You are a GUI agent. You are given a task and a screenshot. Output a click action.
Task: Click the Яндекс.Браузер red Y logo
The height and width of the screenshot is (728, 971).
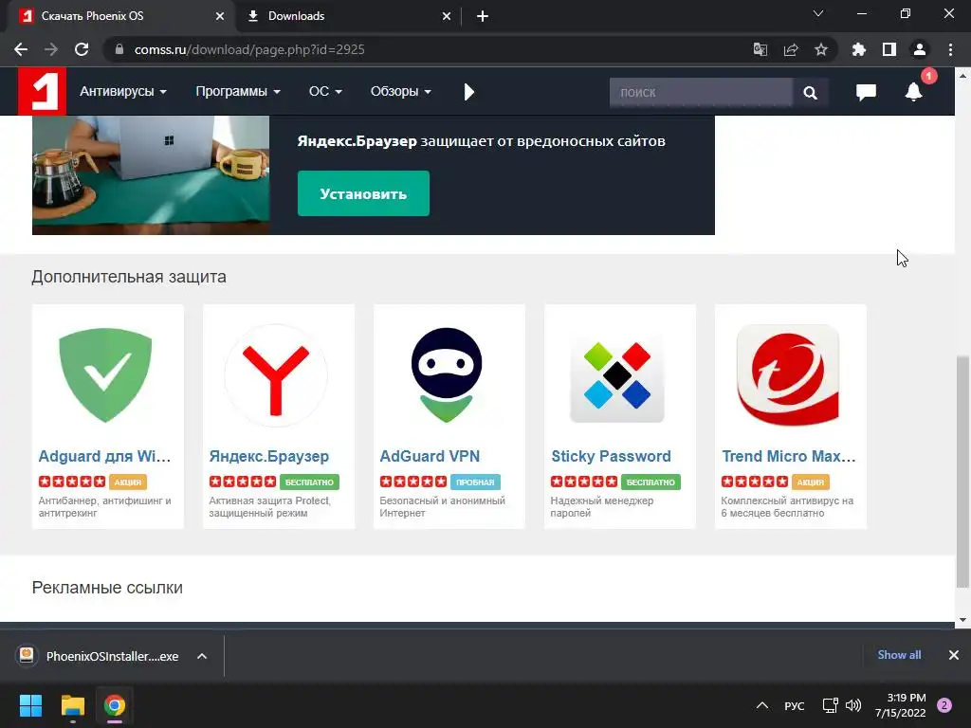(x=276, y=375)
